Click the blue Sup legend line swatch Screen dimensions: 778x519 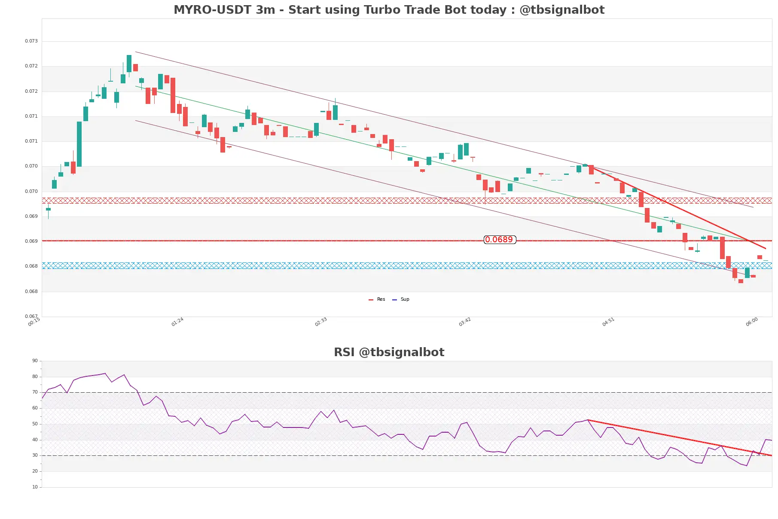click(394, 299)
